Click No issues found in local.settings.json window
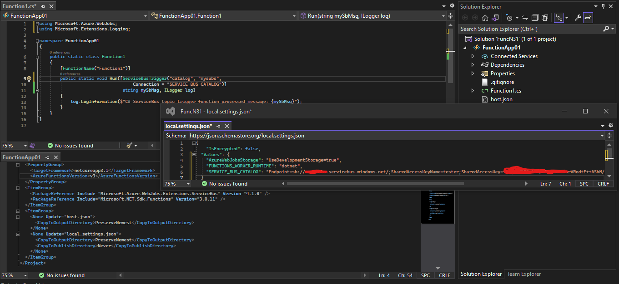619x284 pixels. pyautogui.click(x=224, y=184)
